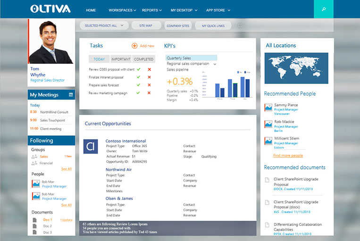Click the green checkmark for Finalize Intranet proposal

(139, 77)
